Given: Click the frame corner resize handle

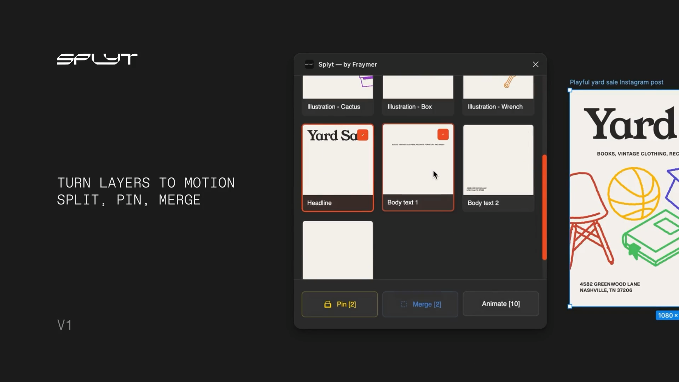Looking at the screenshot, I should (569, 307).
